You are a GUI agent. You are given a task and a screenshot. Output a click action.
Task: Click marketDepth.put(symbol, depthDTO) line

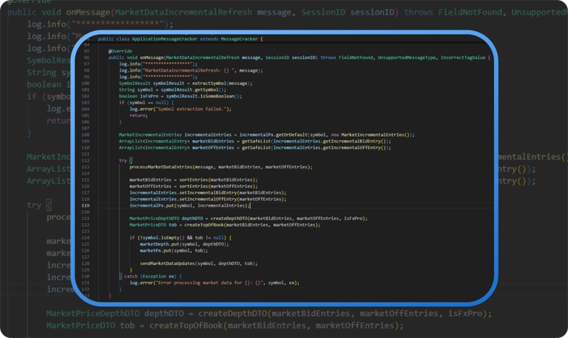[x=184, y=244]
